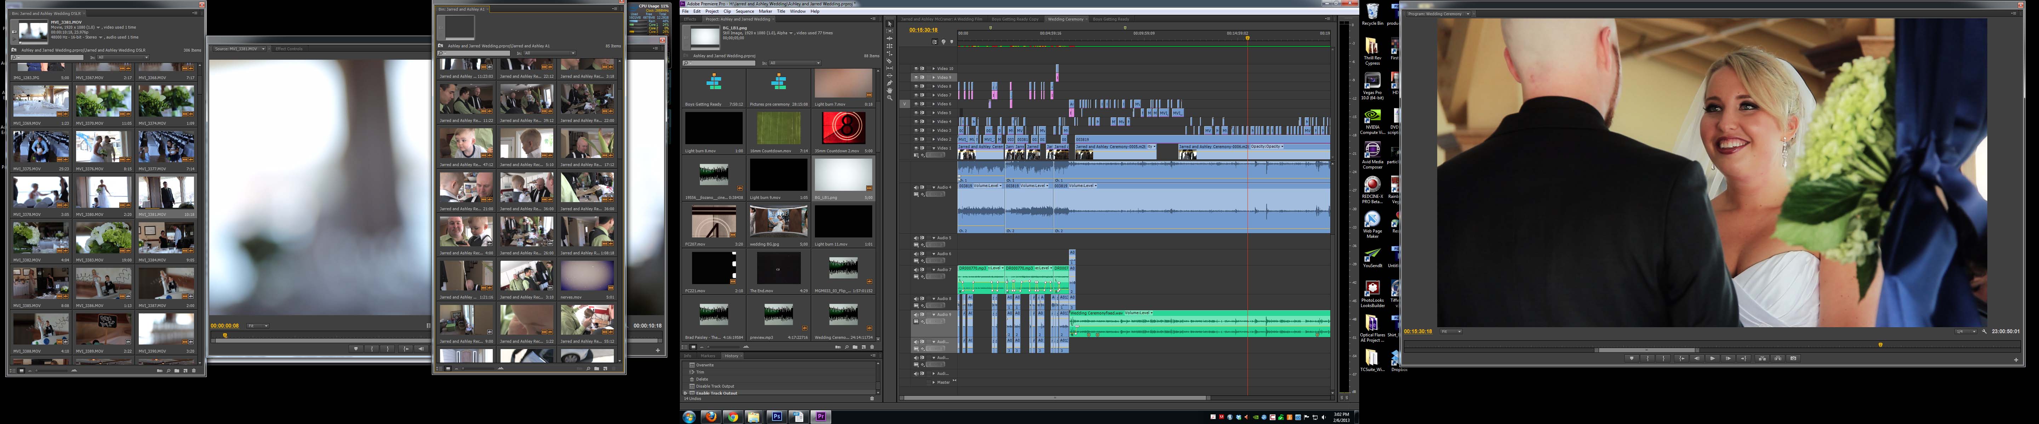Expand the Video 6 track
The width and height of the screenshot is (2039, 424).
tap(934, 104)
